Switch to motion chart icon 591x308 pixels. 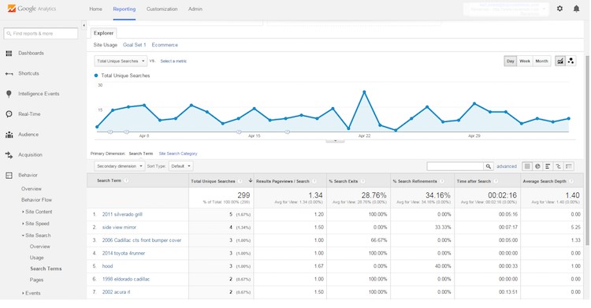[x=571, y=61]
